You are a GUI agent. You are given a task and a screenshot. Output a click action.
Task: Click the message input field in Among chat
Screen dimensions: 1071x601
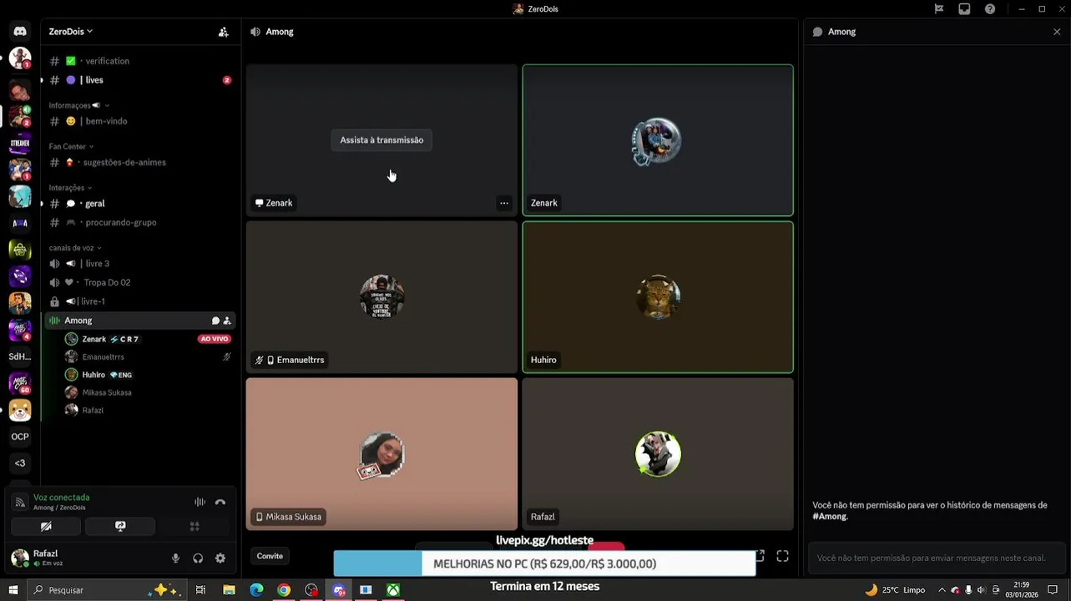point(937,558)
